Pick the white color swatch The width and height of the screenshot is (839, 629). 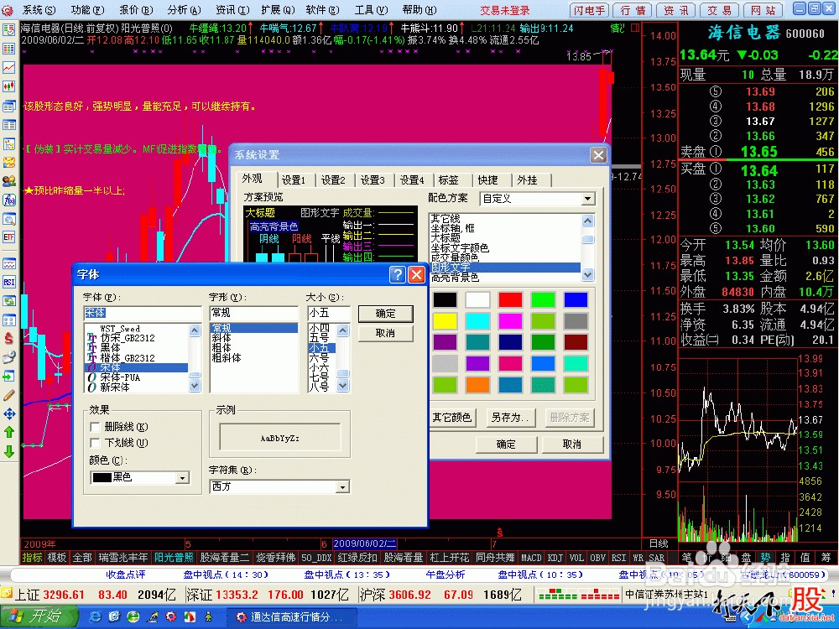click(x=477, y=299)
